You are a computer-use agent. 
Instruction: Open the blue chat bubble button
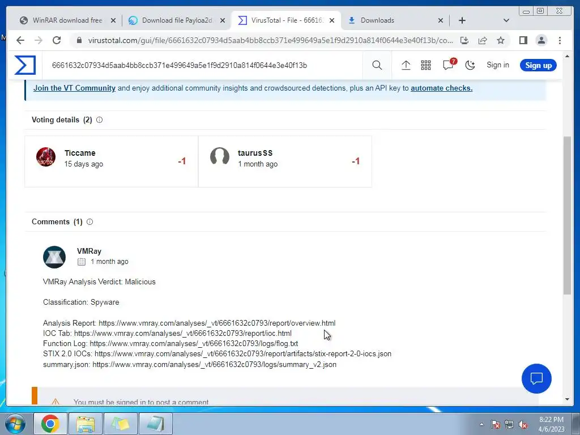[536, 378]
